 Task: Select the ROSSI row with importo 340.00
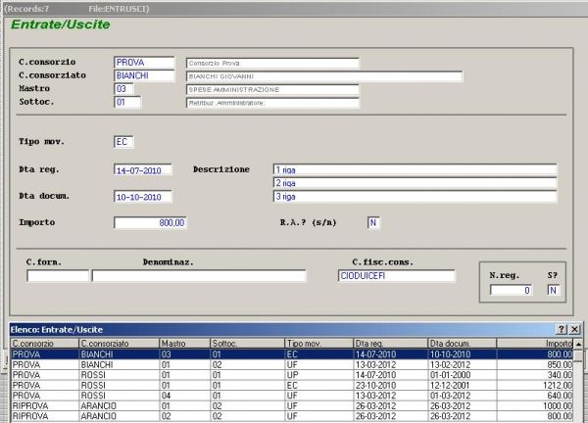292,375
